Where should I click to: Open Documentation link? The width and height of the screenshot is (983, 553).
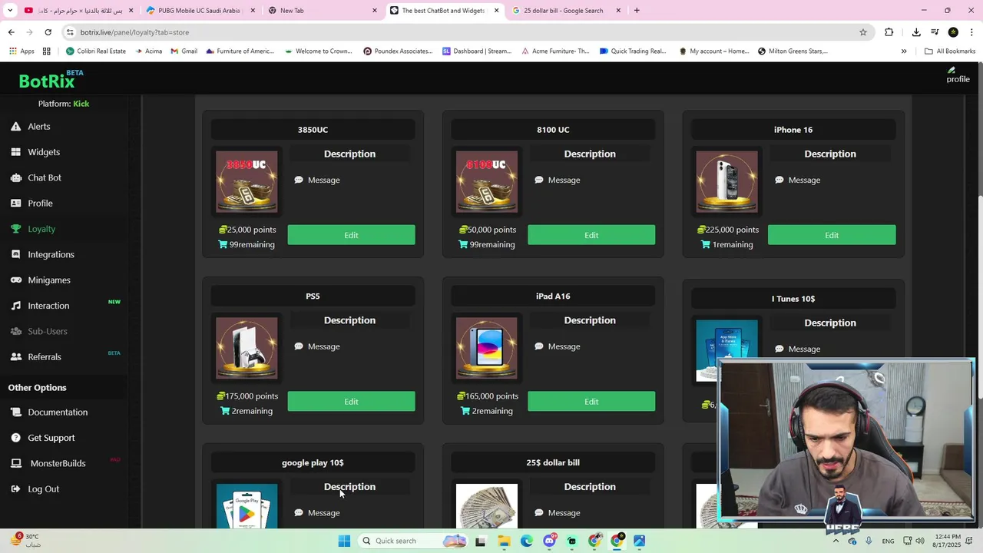point(58,412)
